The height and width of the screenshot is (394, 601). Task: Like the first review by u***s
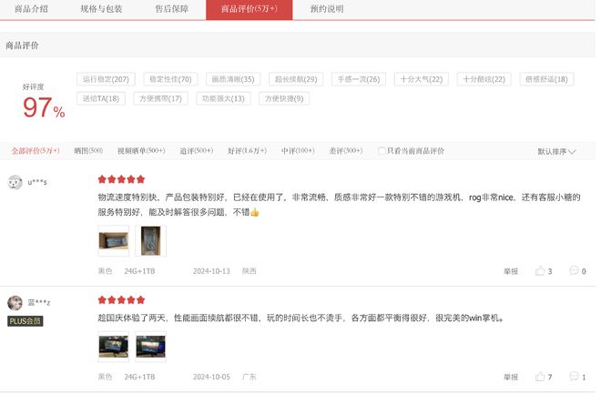click(543, 271)
